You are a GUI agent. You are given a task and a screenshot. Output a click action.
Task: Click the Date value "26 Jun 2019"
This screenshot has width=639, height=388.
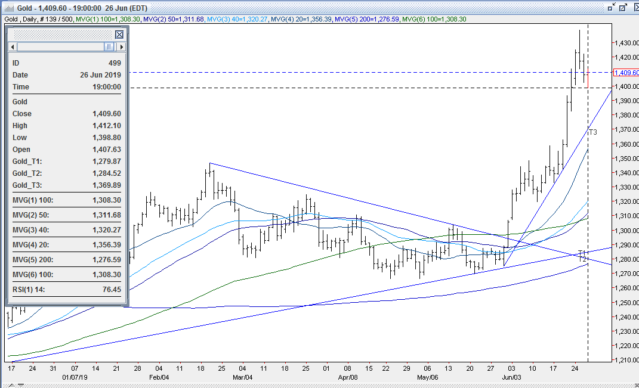click(x=101, y=75)
